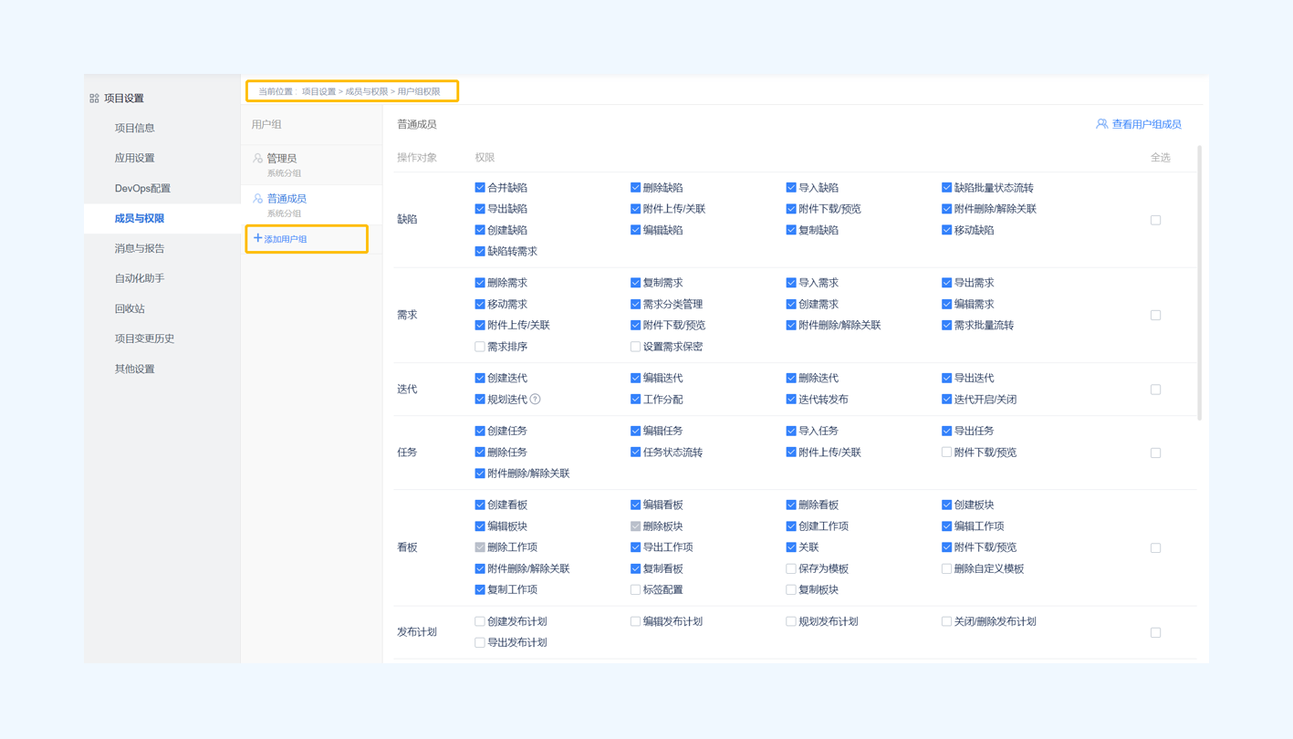This screenshot has width=1293, height=739.
Task: Uncheck 创建工作项 permission
Action: pos(791,526)
